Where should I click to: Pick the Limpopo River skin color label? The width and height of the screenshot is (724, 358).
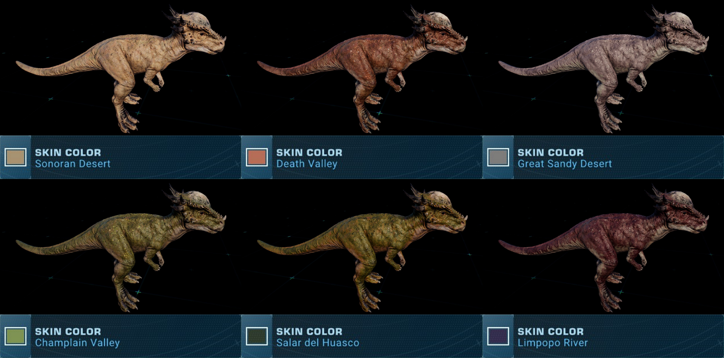coord(552,343)
